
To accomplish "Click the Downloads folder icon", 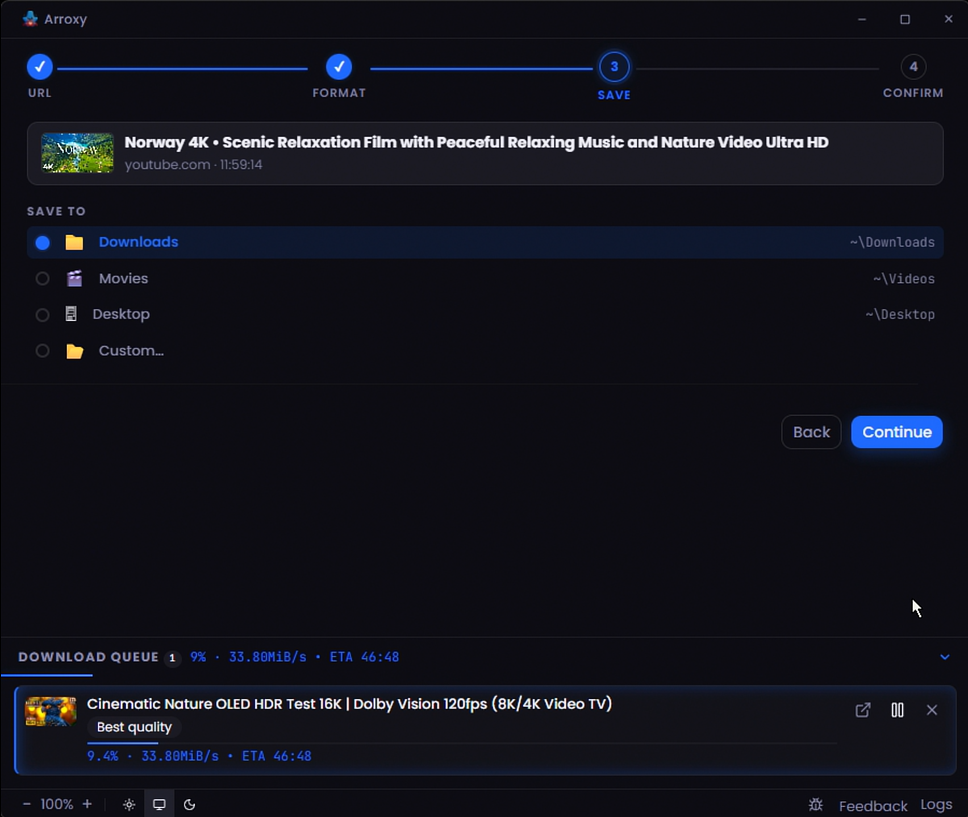I will [x=74, y=242].
